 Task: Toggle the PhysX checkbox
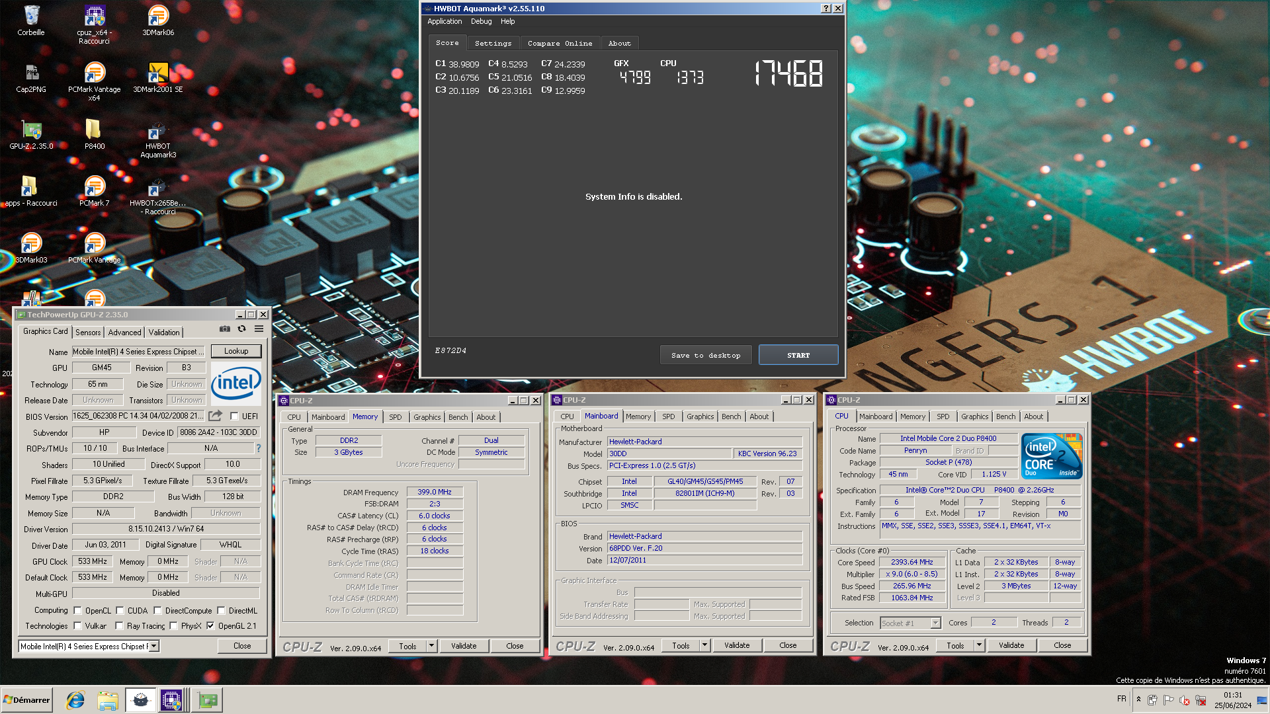click(173, 625)
